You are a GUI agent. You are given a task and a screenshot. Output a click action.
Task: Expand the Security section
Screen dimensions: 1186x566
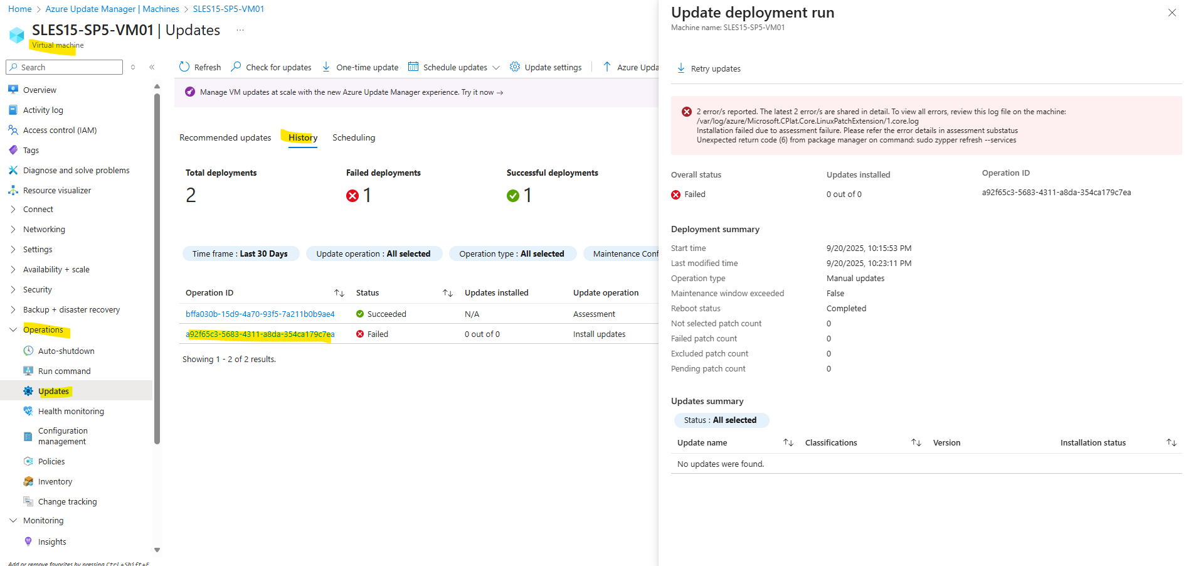click(x=38, y=289)
